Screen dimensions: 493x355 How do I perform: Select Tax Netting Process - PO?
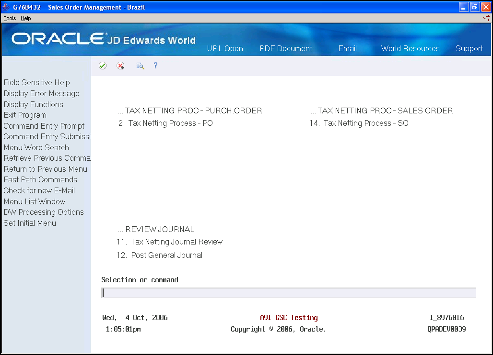tap(166, 123)
